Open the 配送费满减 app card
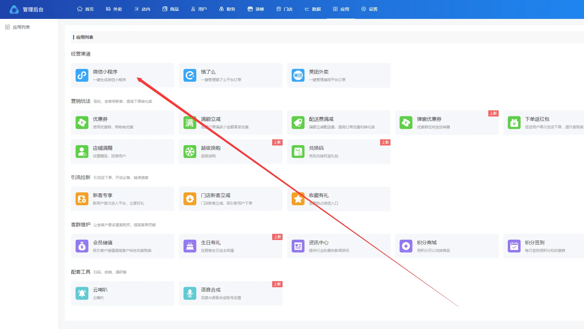Viewport: 584px width, 329px height. [x=339, y=123]
